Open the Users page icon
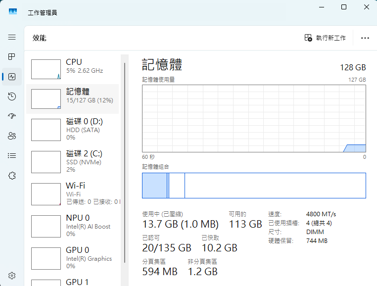This screenshot has height=286, width=377. click(x=12, y=136)
